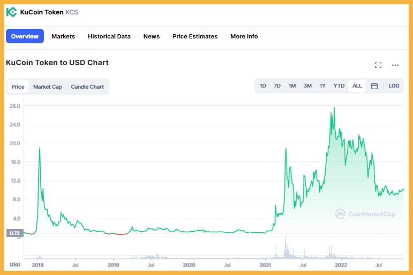Open the Historical Data tab
The height and width of the screenshot is (275, 413).
[109, 36]
